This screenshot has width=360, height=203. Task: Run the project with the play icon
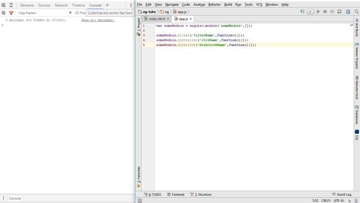pyautogui.click(x=318, y=11)
